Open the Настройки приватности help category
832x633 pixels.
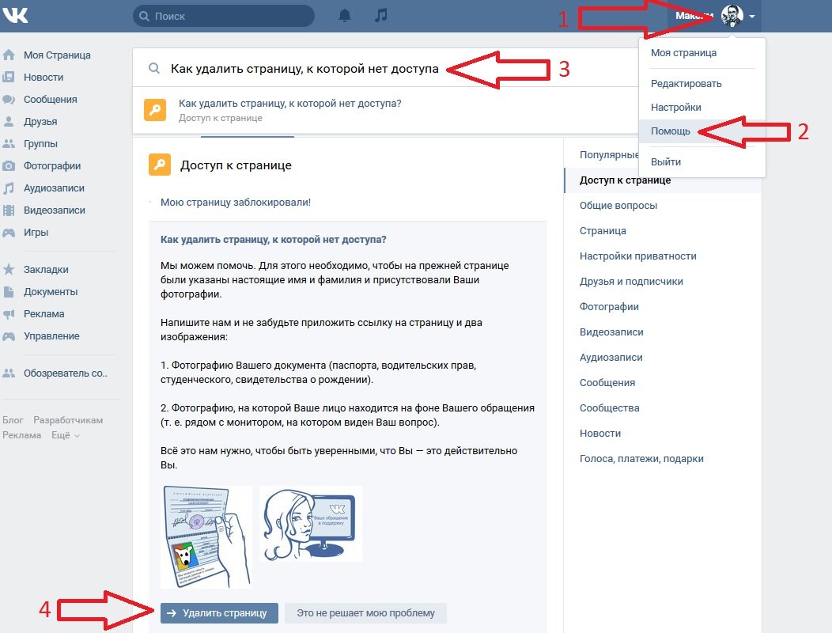(x=637, y=256)
